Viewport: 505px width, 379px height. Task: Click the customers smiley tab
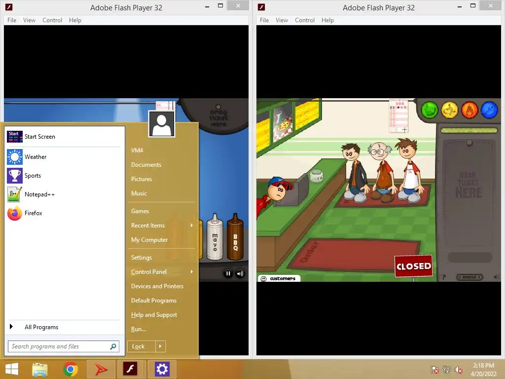pos(279,278)
